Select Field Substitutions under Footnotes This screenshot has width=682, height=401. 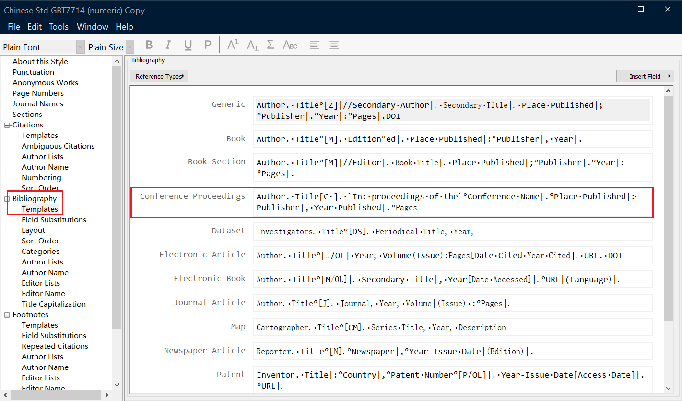54,336
